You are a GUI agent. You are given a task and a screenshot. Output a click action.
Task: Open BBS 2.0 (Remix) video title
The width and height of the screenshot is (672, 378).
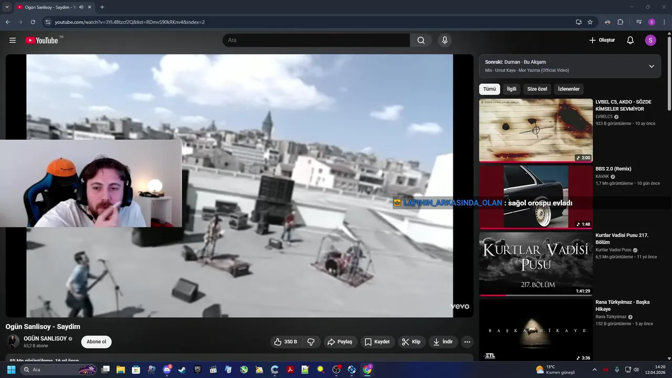pos(613,169)
